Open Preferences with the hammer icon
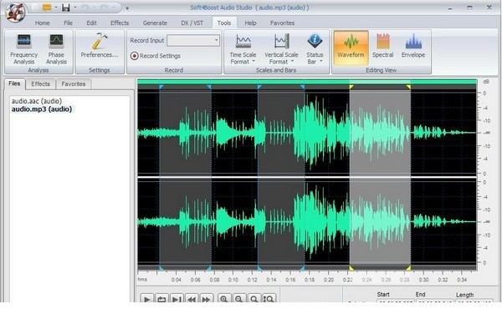 (100, 46)
